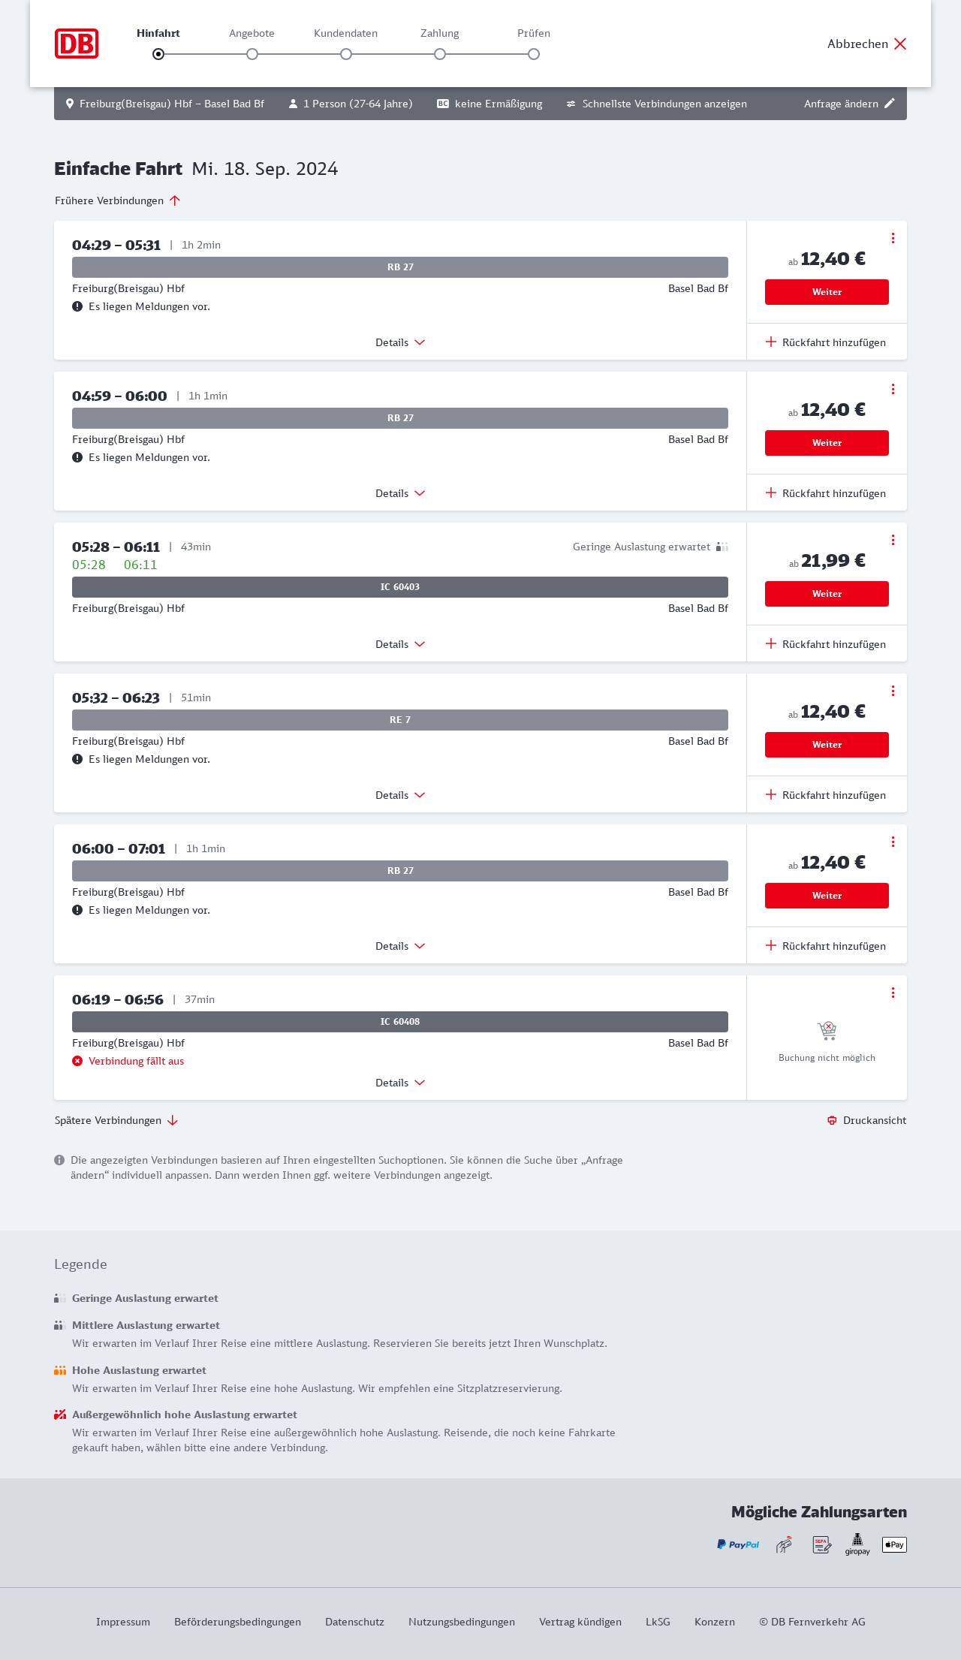
Task: Expand Details for the IC 60403 connection
Action: (400, 644)
